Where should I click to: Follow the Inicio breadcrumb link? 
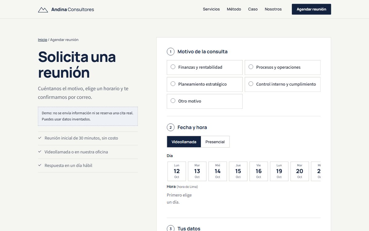(42, 40)
